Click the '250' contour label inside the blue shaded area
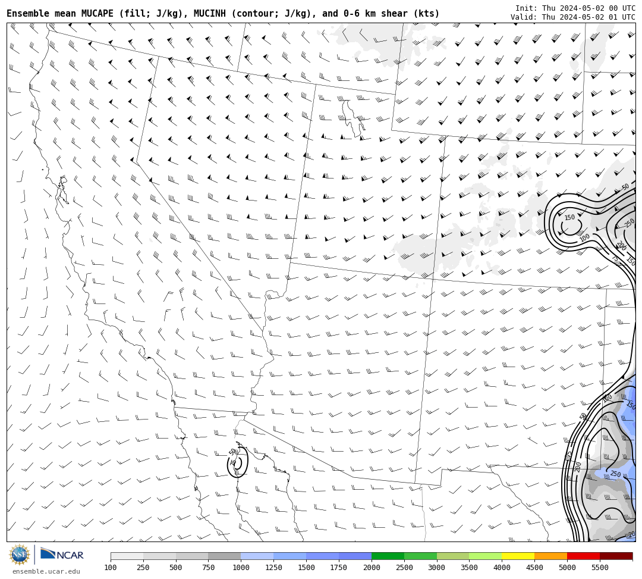The height and width of the screenshot is (579, 642). pyautogui.click(x=615, y=474)
